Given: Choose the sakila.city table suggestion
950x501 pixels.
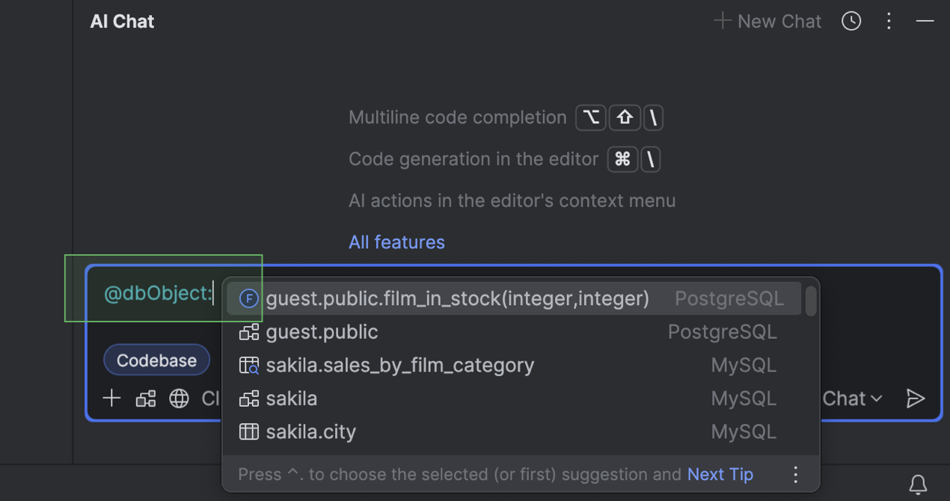Looking at the screenshot, I should point(310,432).
